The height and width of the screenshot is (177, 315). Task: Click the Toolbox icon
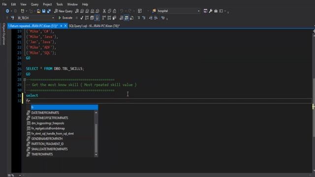pos(216,11)
